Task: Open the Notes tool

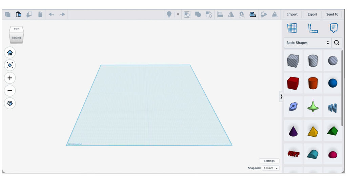Action: 334,28
